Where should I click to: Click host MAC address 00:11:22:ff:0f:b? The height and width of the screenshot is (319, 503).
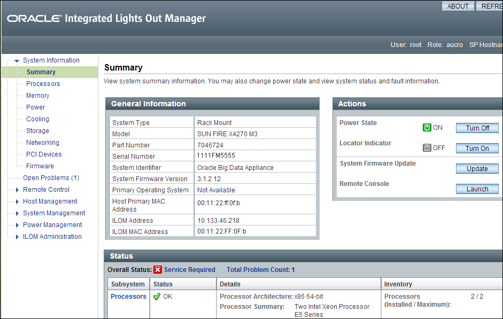click(x=219, y=203)
